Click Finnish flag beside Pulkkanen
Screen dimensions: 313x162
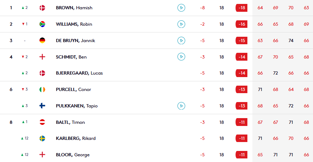coord(42,106)
